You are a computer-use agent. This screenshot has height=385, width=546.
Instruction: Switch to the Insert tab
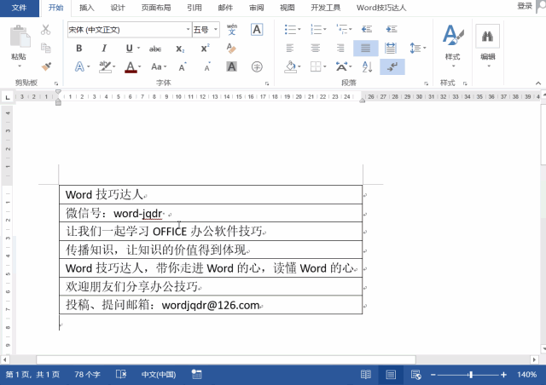[87, 8]
